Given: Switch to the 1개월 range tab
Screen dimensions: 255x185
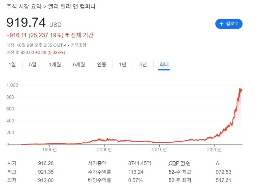Looking at the screenshot, I should pos(55,64).
